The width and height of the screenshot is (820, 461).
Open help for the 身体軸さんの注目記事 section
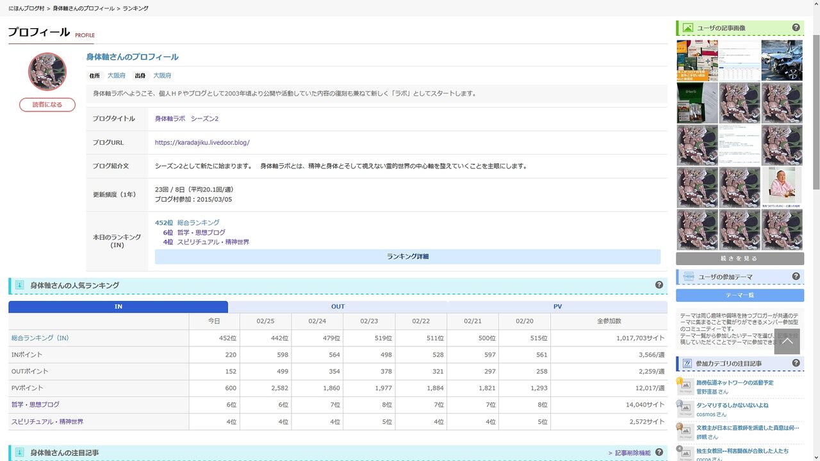click(659, 452)
